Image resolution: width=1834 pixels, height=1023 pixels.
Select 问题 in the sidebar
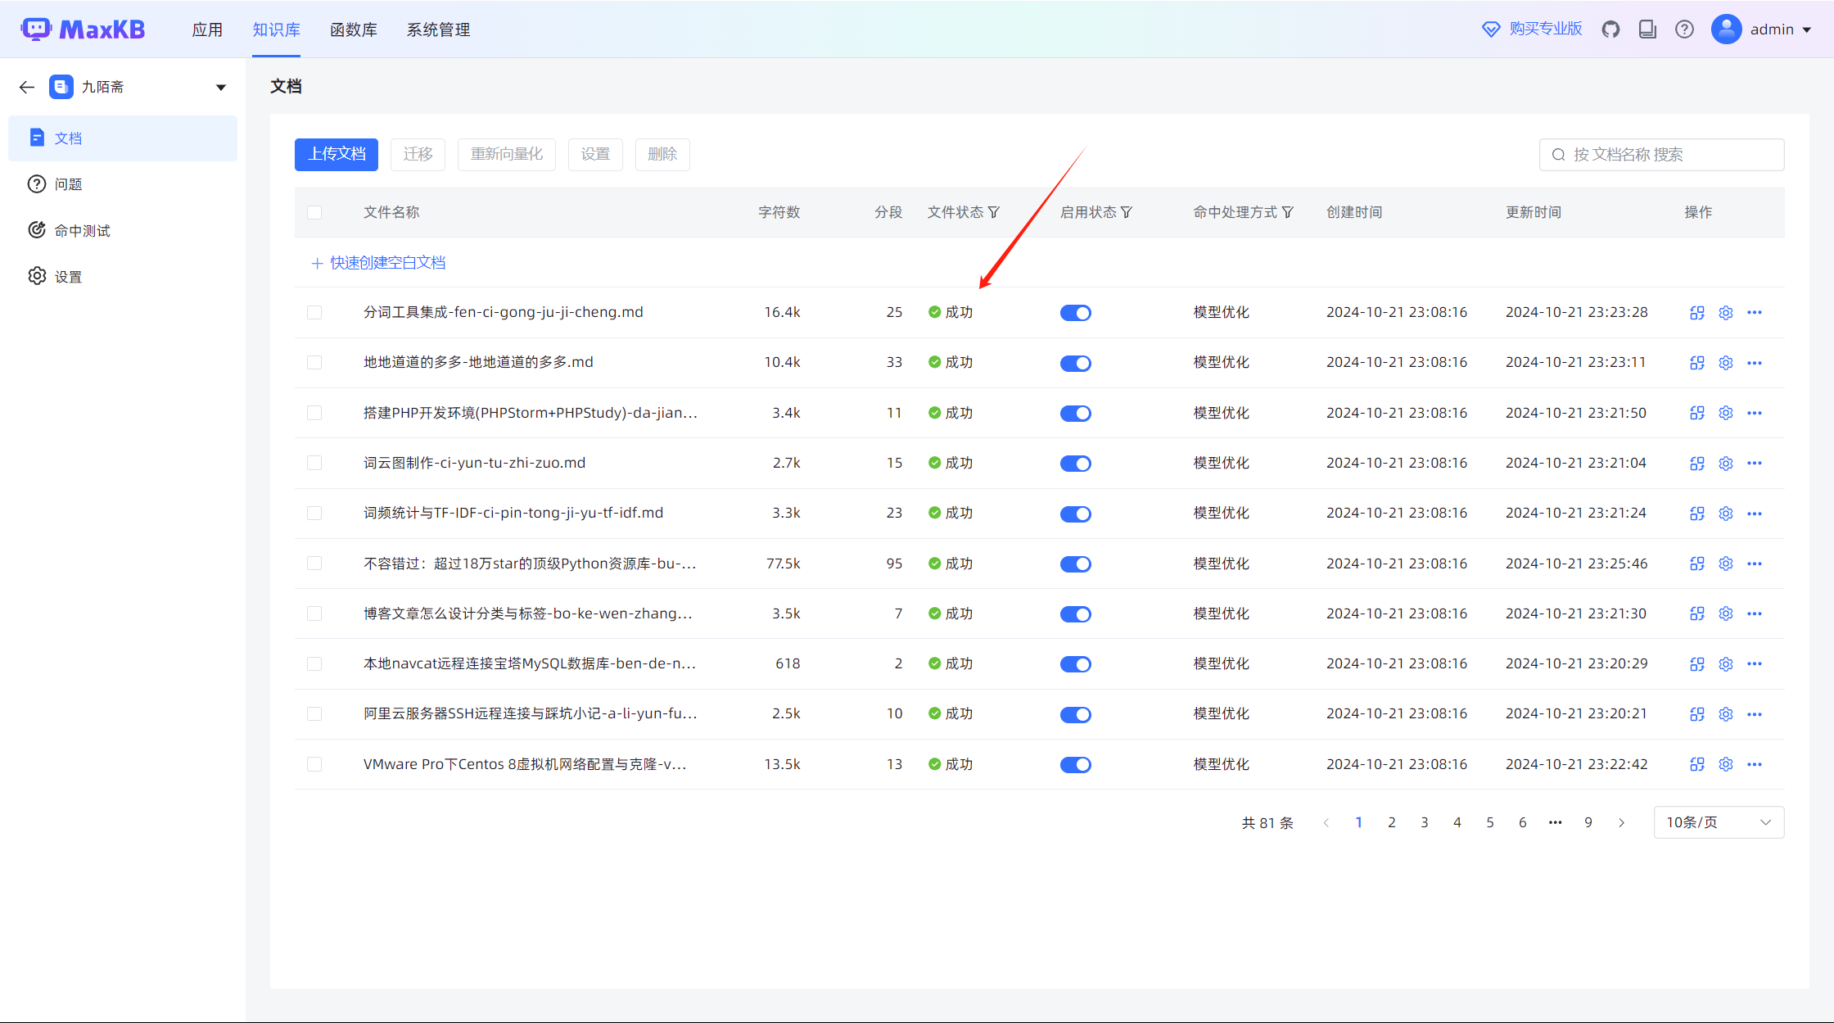123,184
